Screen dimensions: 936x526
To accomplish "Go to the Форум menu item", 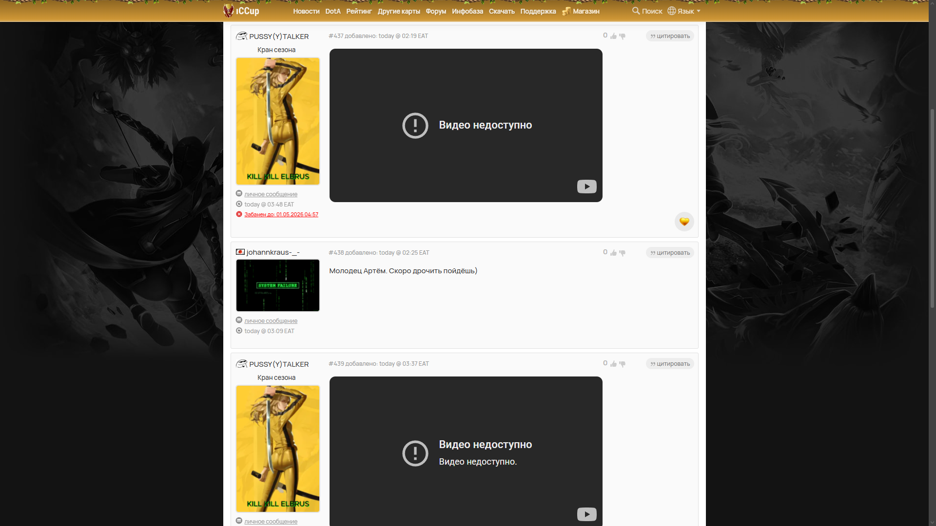I will click(435, 11).
